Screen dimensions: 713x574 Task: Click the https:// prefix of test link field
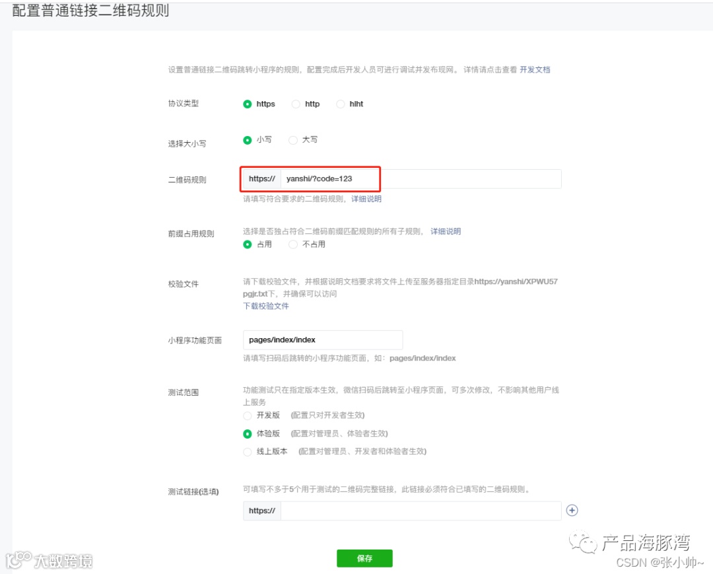262,511
